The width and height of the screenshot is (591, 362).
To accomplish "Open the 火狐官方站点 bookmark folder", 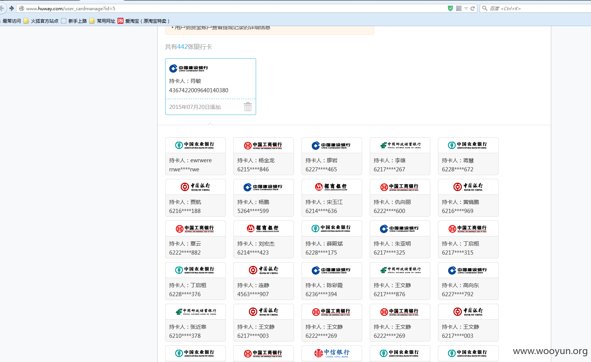I will pyautogui.click(x=41, y=21).
